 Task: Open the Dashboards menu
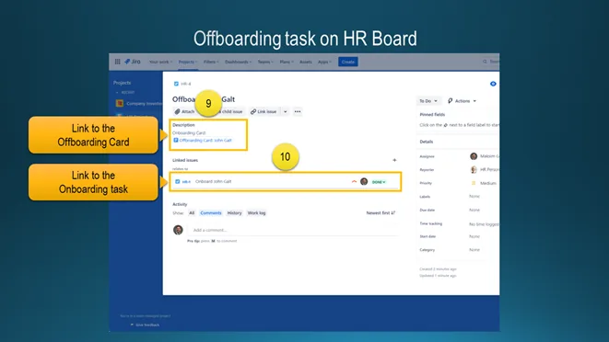(238, 62)
